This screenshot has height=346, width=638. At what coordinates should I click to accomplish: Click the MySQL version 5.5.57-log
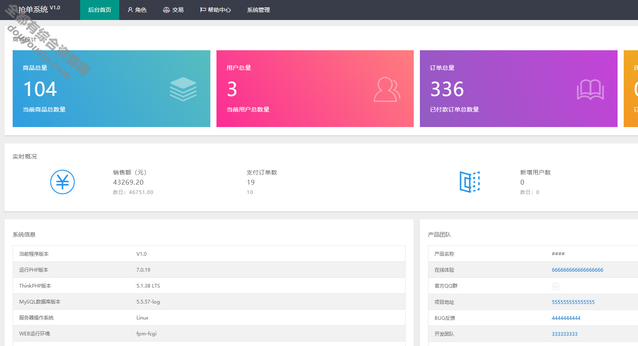[148, 302]
